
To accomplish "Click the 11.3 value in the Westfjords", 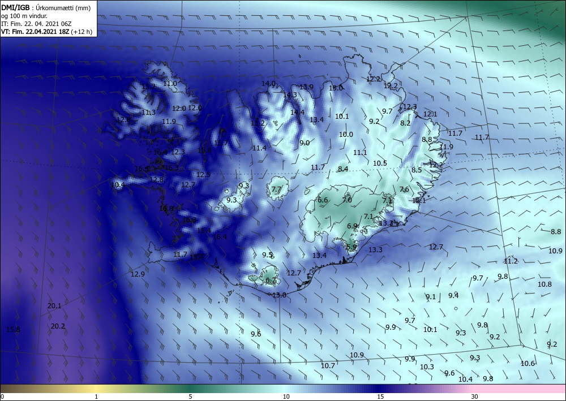I will [148, 113].
